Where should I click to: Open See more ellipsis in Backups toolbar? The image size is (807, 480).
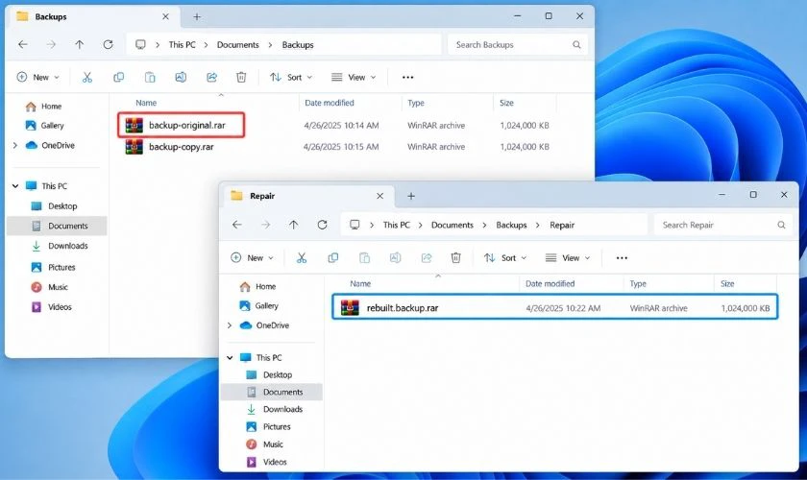coord(407,77)
